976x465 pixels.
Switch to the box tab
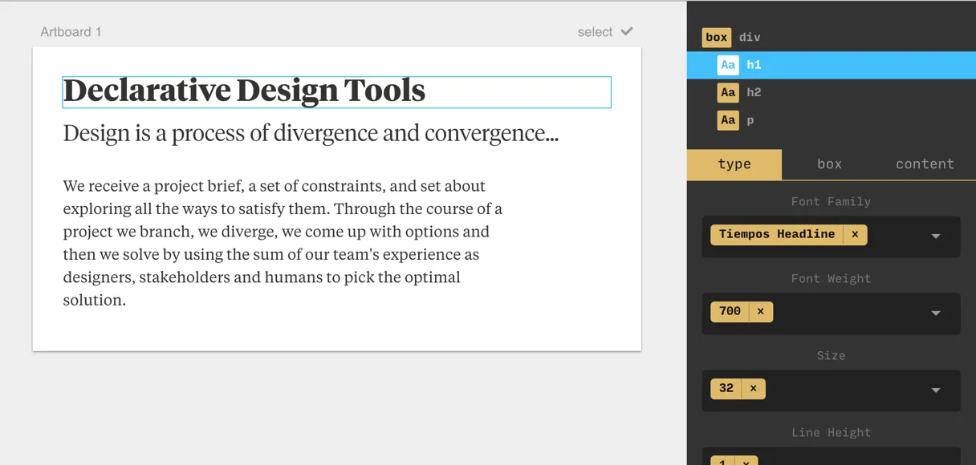829,164
